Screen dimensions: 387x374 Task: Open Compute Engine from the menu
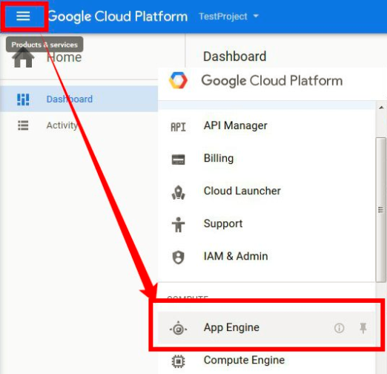(x=266, y=361)
